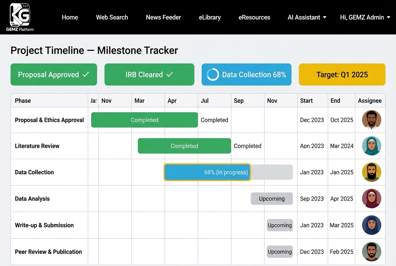Click the IRB Cleared checkmark icon
The height and width of the screenshot is (266, 396).
point(169,75)
